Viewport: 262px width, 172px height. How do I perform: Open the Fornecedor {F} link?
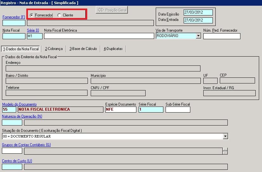coord(14,17)
